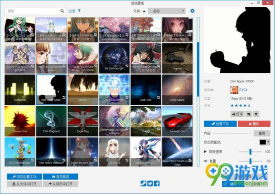Select the WHITE ALBUM wallpaper thumbnail

pyautogui.click(x=51, y=58)
